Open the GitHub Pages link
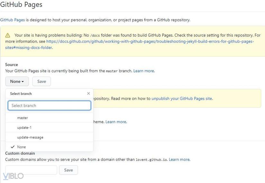Screen dimensions: 265x183 (12, 20)
